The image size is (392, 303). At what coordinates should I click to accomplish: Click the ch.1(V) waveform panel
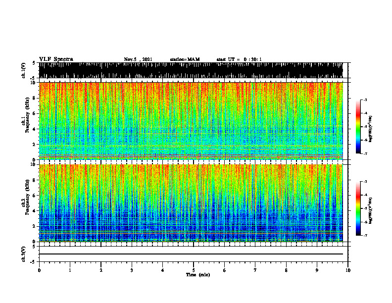tap(191, 70)
